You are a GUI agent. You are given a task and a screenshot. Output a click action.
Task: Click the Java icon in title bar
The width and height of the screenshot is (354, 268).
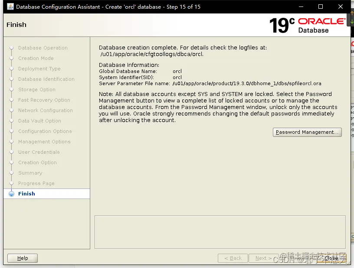pyautogui.click(x=10, y=7)
